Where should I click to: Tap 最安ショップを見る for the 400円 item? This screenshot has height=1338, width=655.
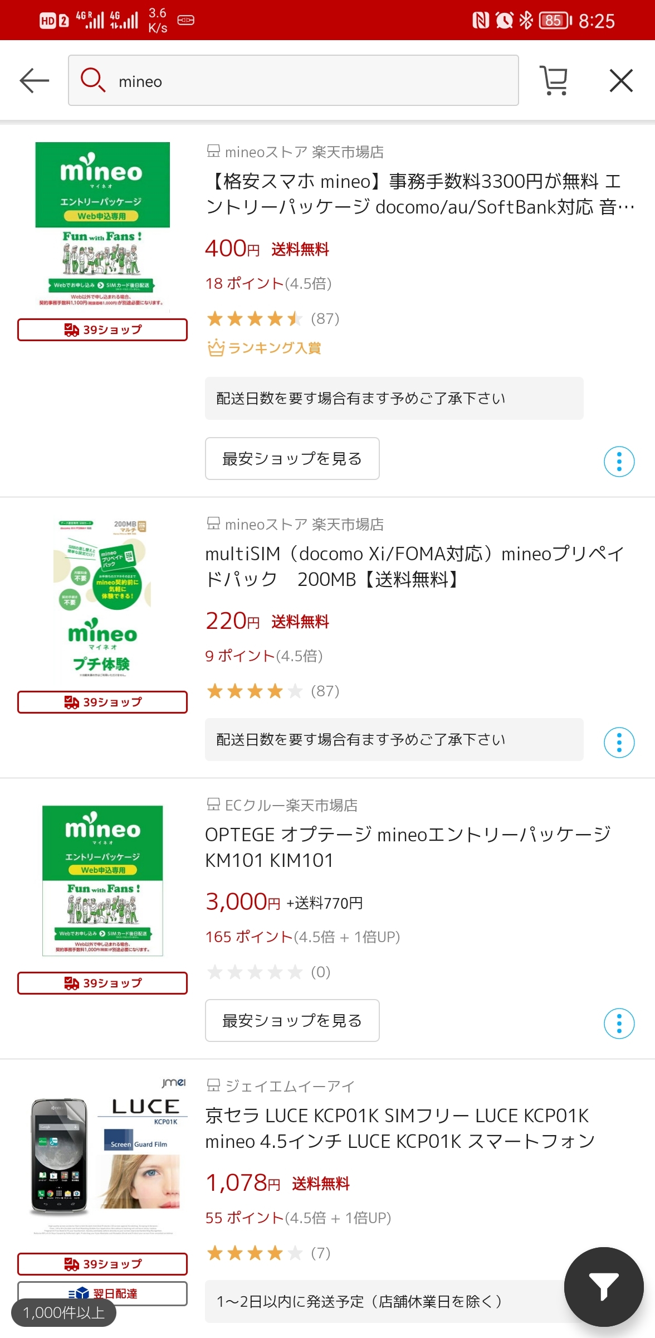coord(292,459)
